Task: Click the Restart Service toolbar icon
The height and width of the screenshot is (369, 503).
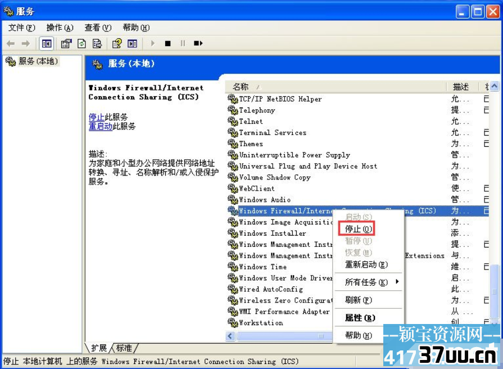Action: tap(198, 43)
